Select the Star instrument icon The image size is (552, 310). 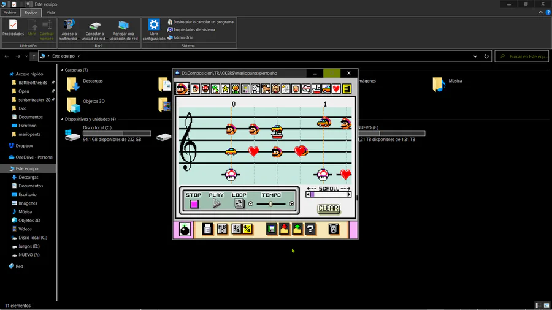click(225, 89)
